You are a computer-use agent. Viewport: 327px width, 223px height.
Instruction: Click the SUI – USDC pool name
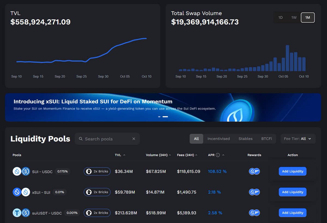(42, 171)
